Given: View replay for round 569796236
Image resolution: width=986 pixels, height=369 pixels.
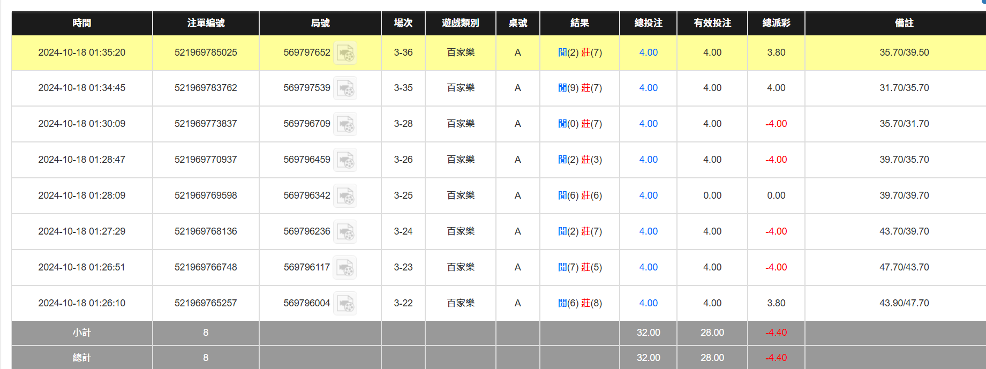Looking at the screenshot, I should click(345, 232).
